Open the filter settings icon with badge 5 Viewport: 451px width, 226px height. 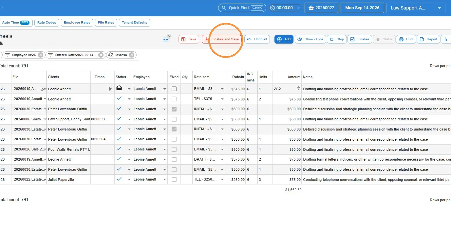[166, 39]
